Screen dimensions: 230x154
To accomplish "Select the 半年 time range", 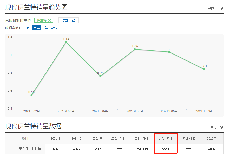I will pos(37,28).
